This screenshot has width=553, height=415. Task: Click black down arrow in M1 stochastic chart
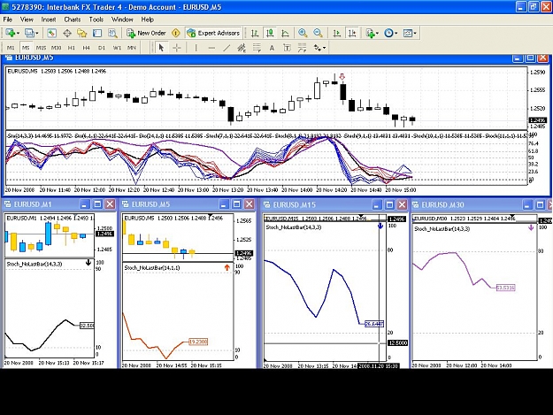coord(88,263)
